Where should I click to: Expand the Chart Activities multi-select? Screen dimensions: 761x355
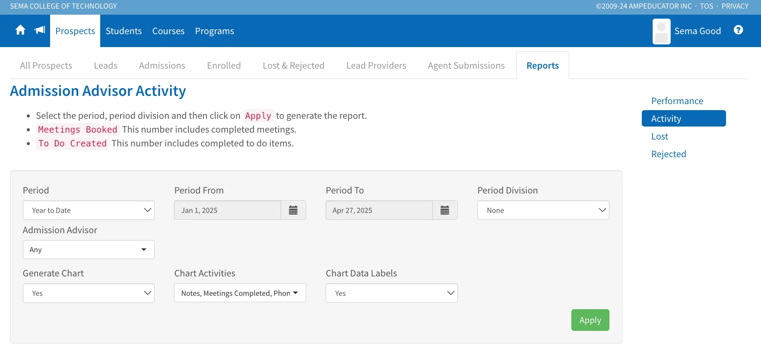[x=240, y=293]
